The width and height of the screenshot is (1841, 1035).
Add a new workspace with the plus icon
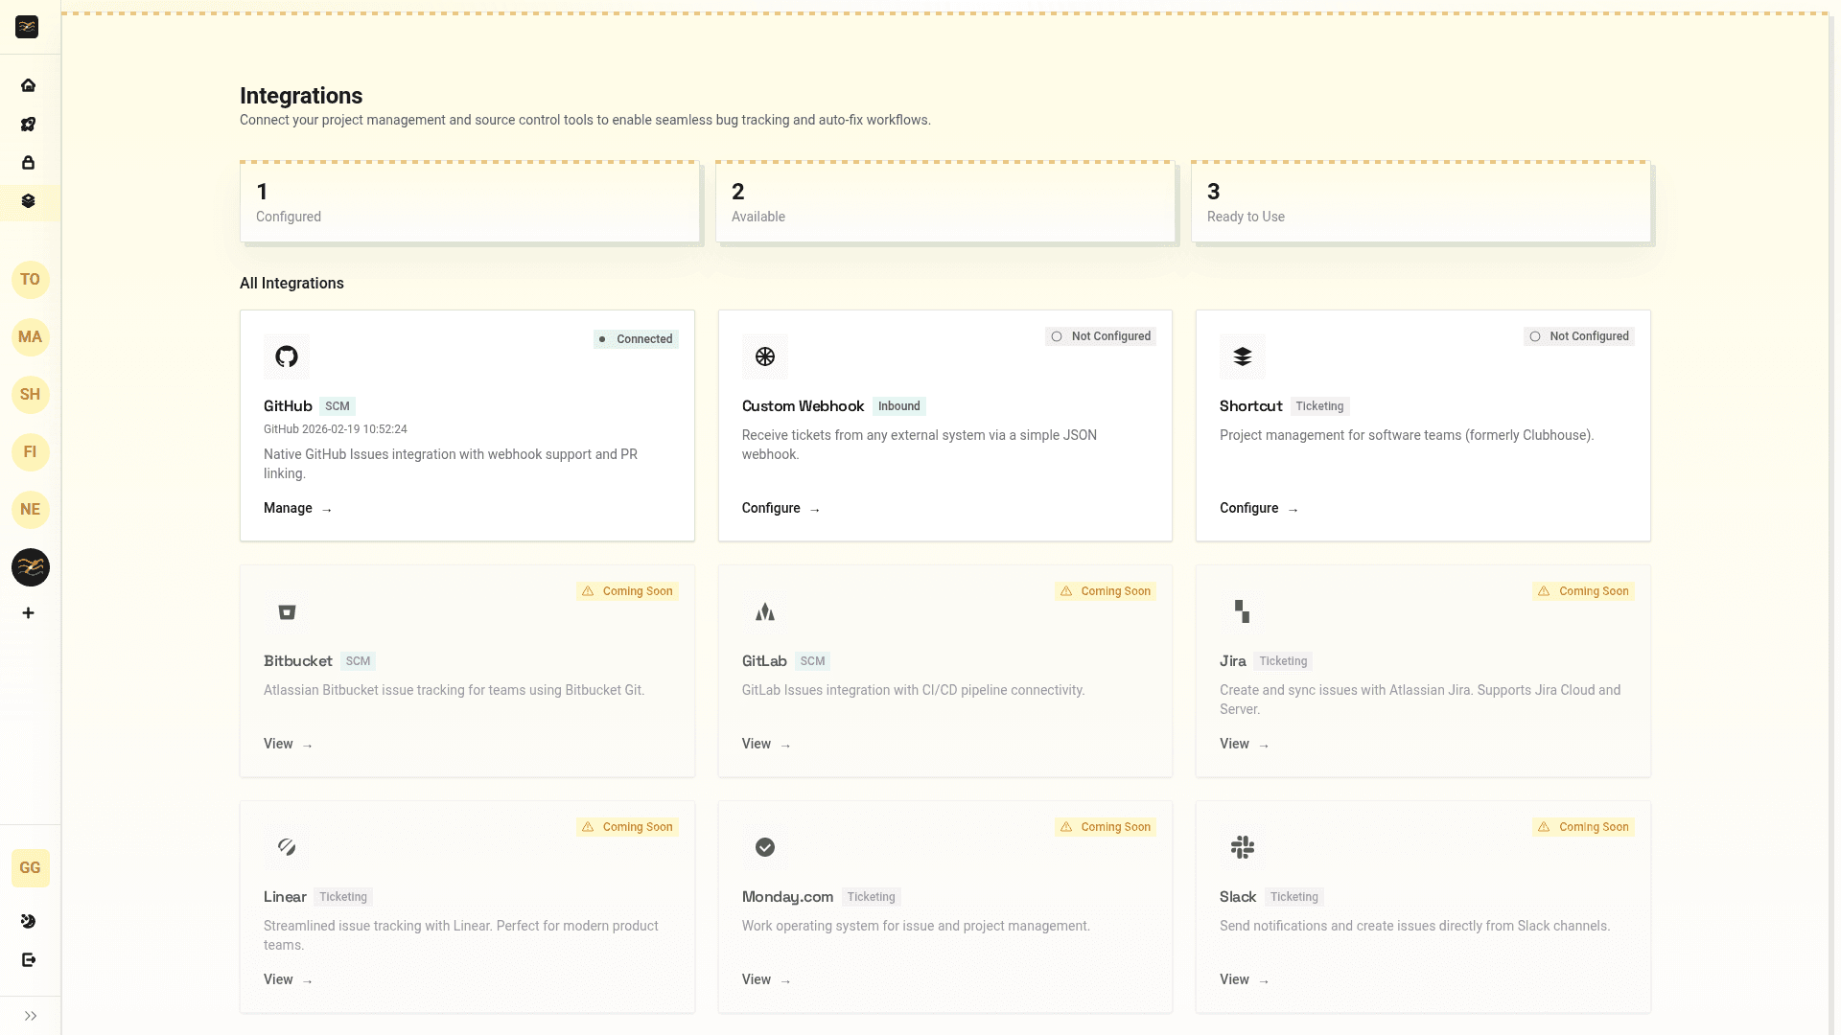click(x=29, y=613)
